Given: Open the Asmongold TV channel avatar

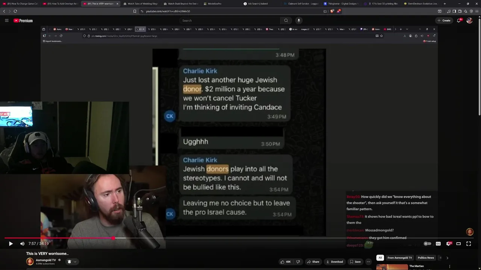Looking at the screenshot, I should pos(30,261).
